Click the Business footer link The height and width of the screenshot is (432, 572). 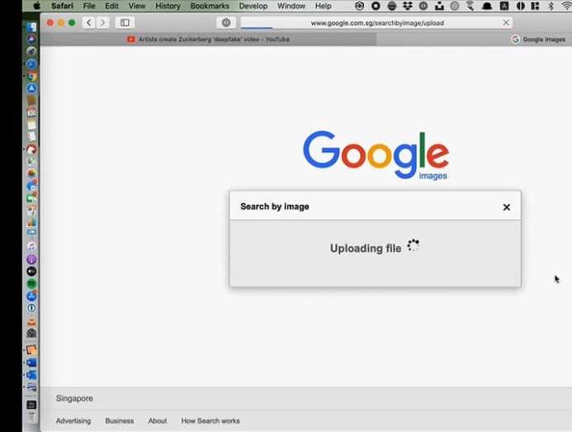119,420
